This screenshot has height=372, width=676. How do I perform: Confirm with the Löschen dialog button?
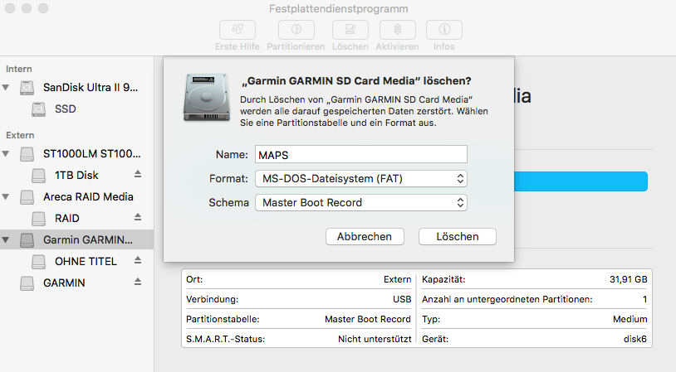click(x=458, y=236)
